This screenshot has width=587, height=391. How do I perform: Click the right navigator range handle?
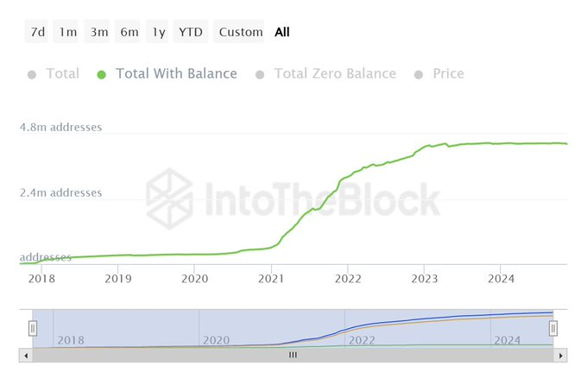coord(553,328)
